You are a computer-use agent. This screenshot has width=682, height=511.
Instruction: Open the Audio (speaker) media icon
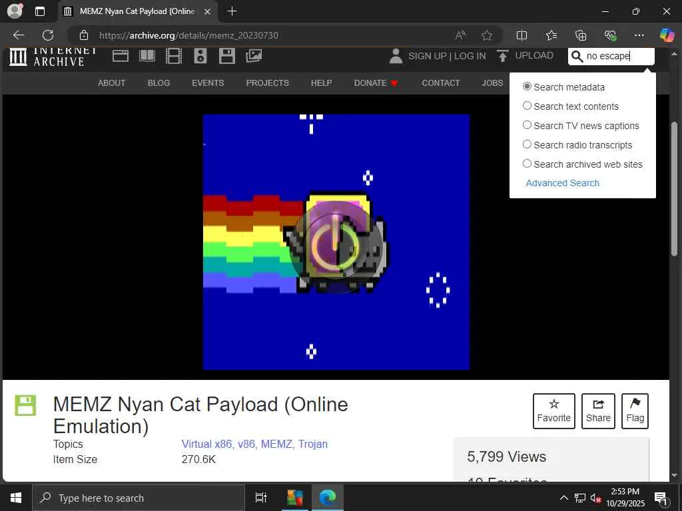point(200,56)
